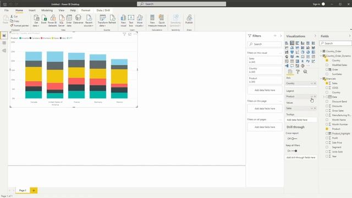
Task: Switch to Data view in left sidebar
Action: point(4,43)
